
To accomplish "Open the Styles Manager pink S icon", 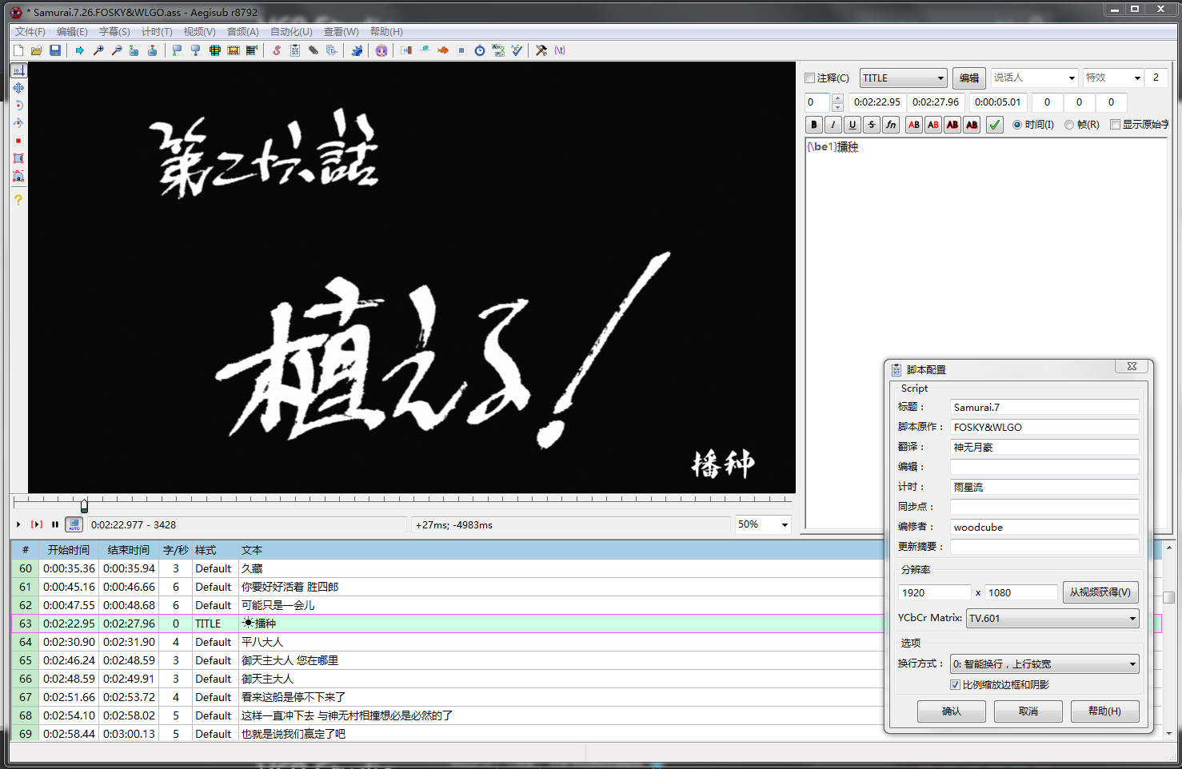I will (x=277, y=50).
